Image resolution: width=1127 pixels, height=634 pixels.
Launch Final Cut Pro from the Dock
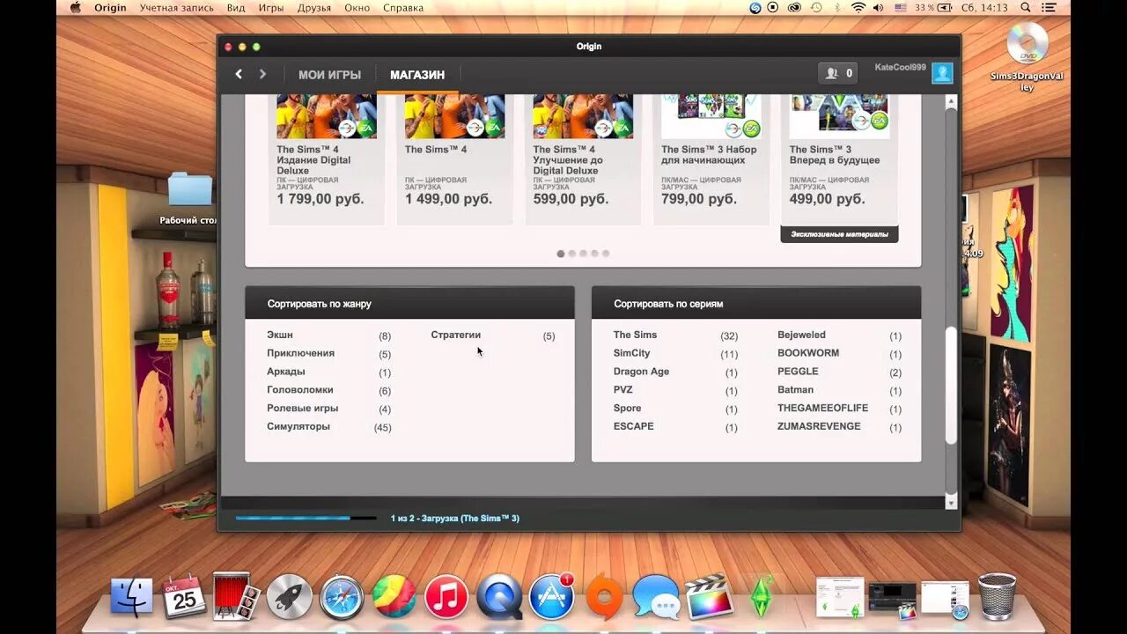coord(710,598)
